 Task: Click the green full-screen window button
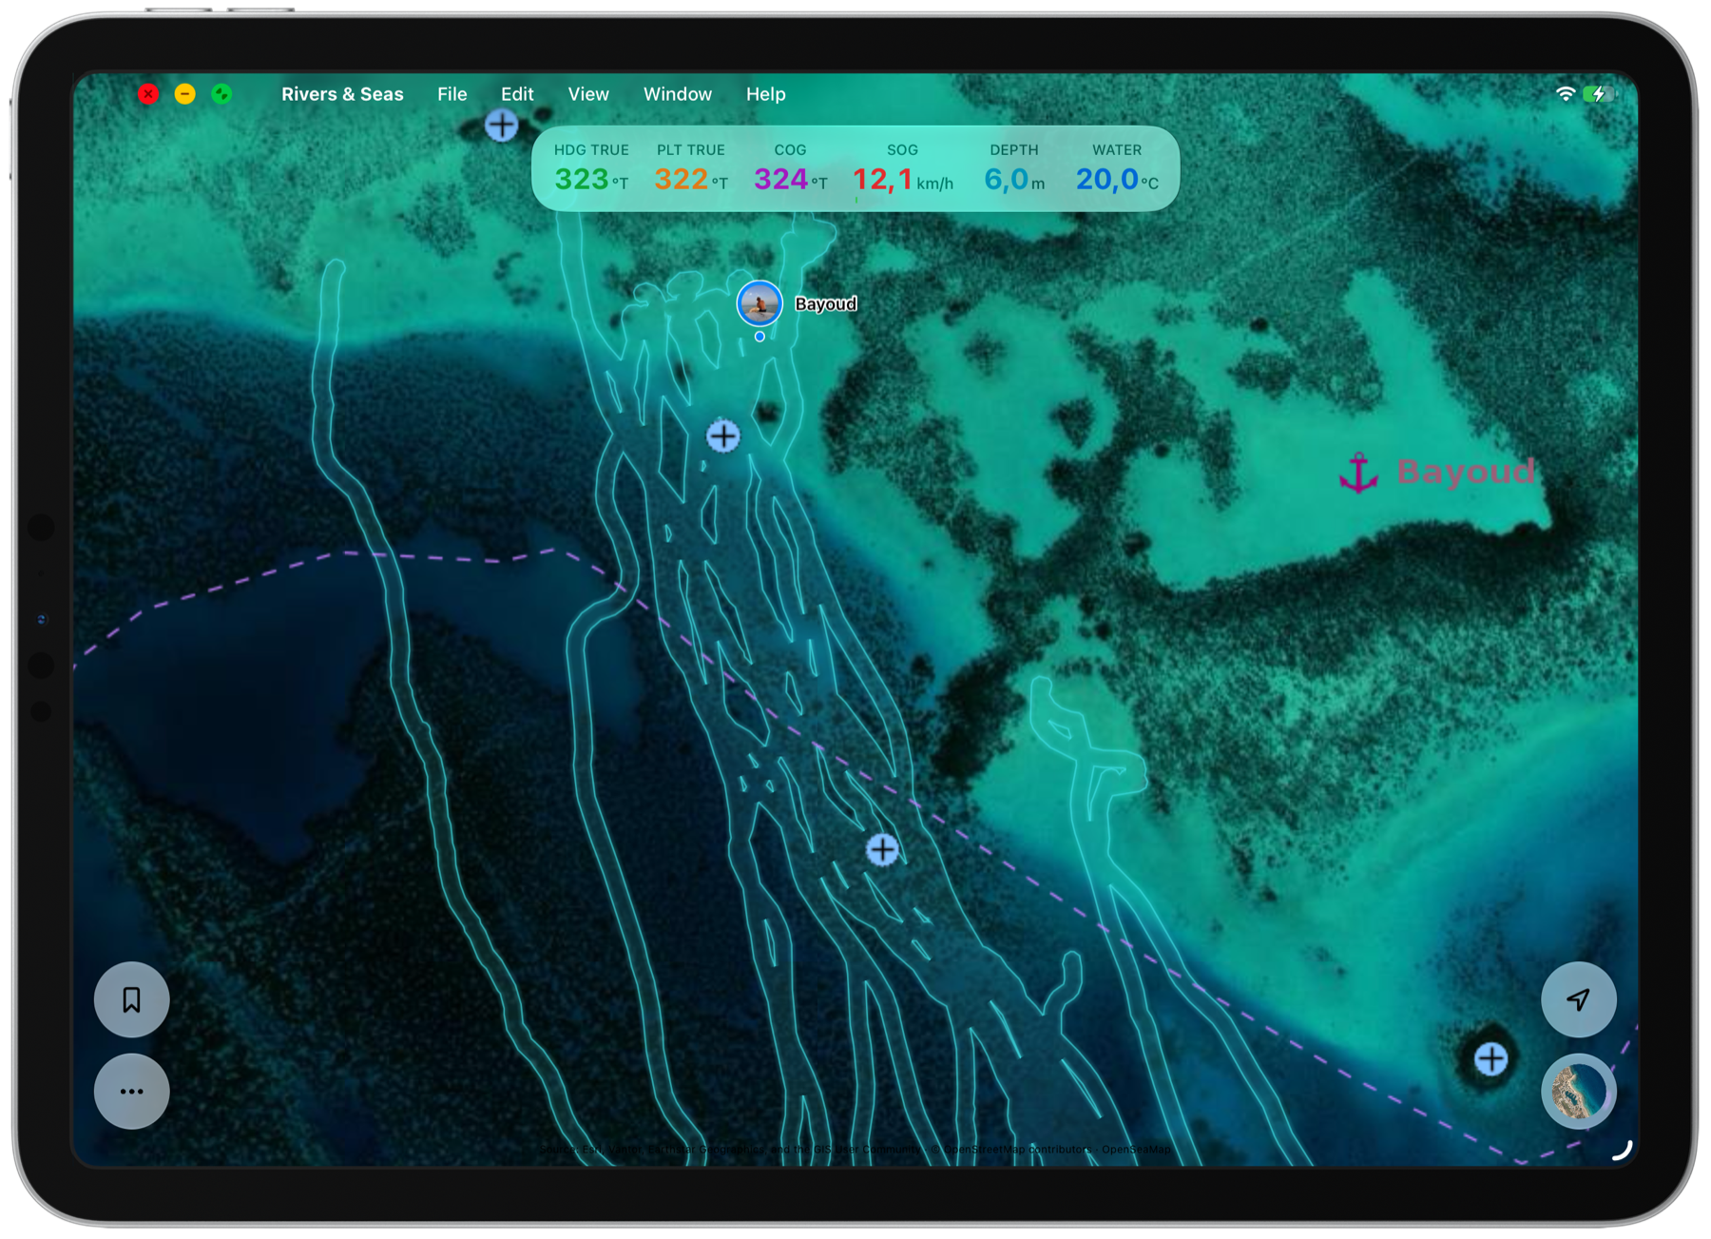coord(221,94)
